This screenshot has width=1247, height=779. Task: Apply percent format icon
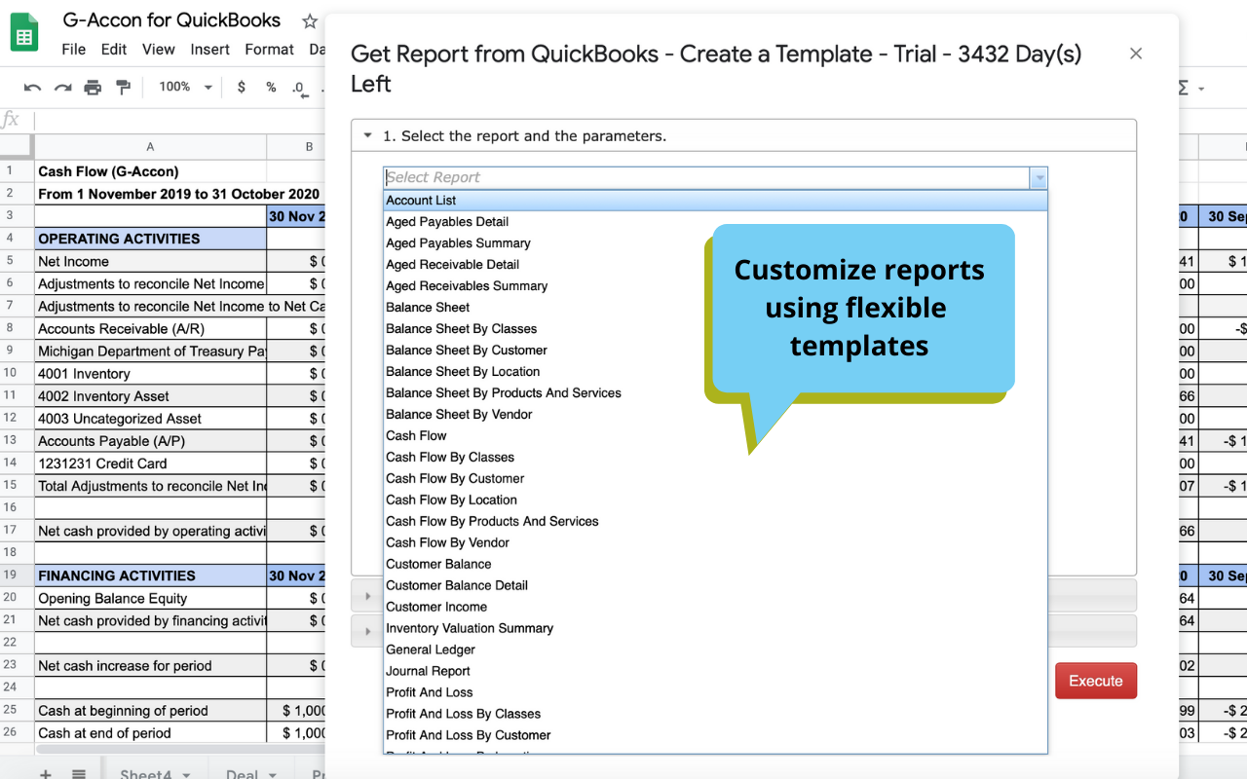click(x=271, y=88)
